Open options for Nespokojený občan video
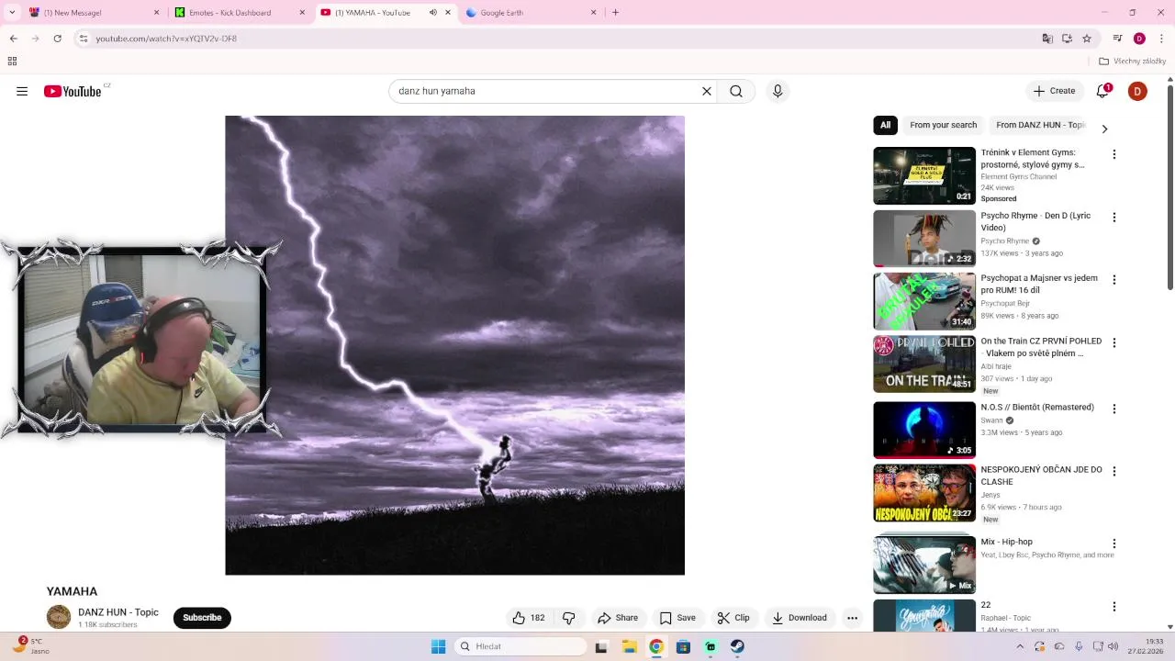The image size is (1175, 661). click(1114, 471)
